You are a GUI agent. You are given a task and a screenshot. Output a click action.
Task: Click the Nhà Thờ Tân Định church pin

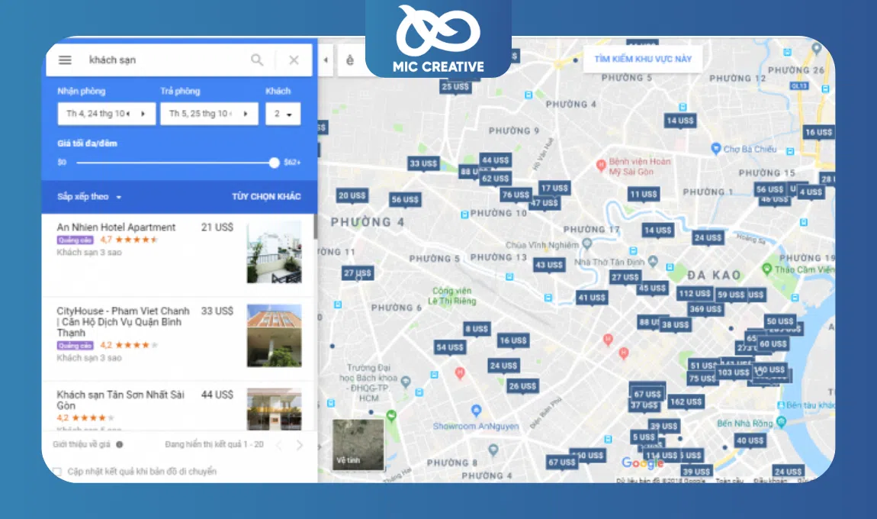pos(653,262)
